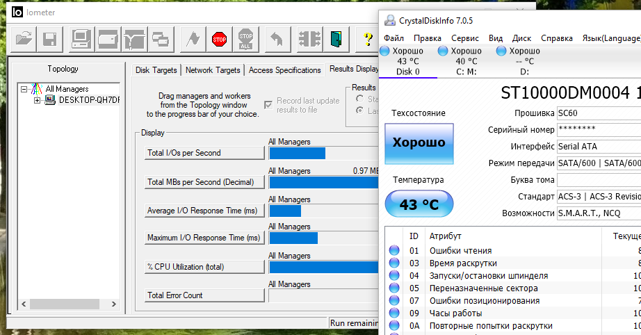The width and height of the screenshot is (641, 335).
Task: Stop current test with red STOP icon
Action: pos(220,40)
